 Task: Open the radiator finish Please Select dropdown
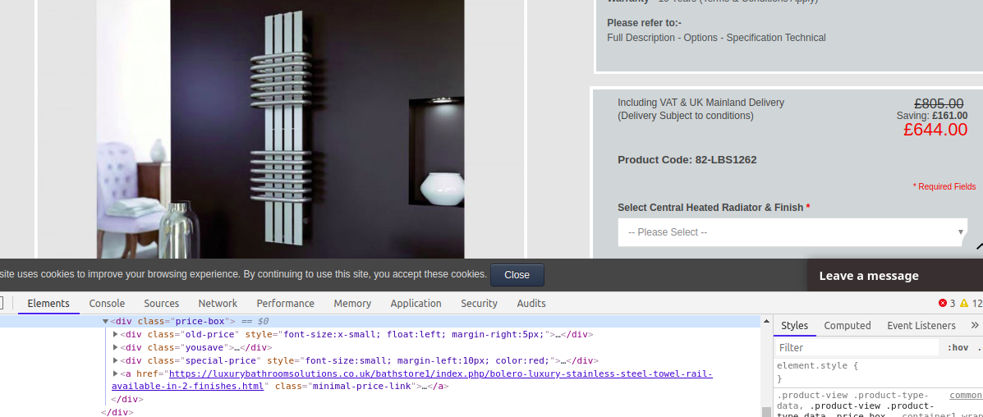coord(792,232)
